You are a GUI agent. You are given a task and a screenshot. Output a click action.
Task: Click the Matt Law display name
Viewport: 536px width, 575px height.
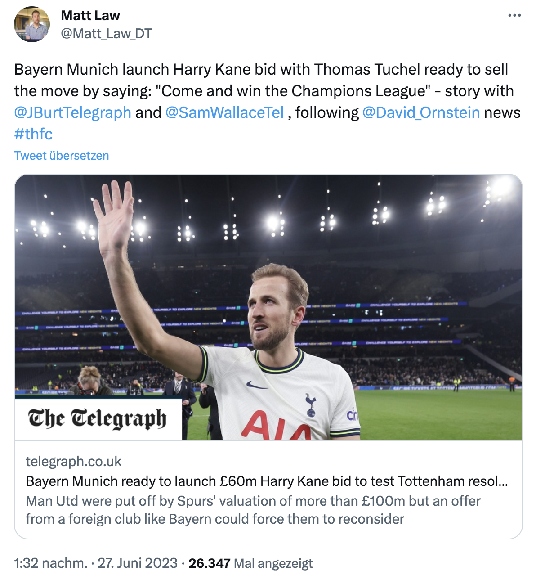click(90, 16)
